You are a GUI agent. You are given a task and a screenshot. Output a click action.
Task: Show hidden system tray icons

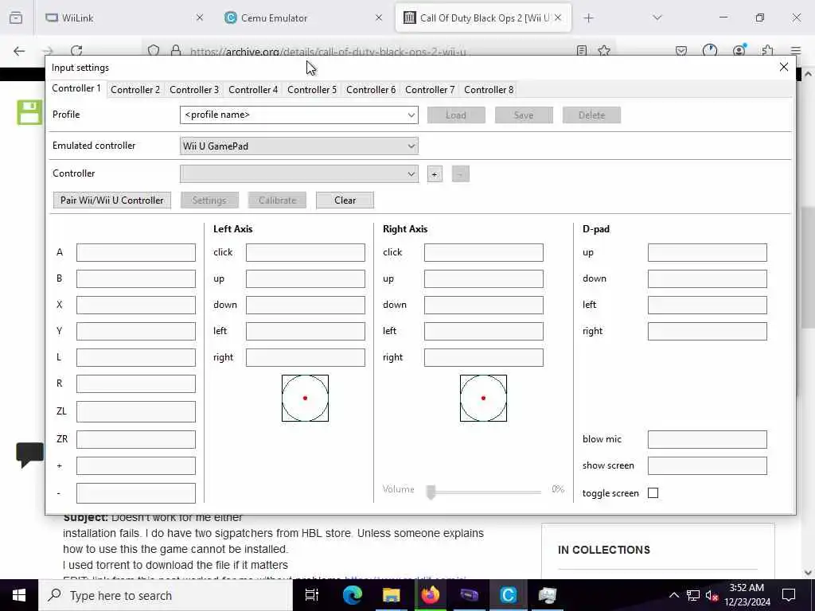673,595
